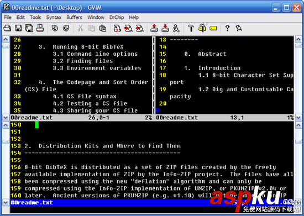Screen dimensions: 304x216
Task: Click '3.3 Environment variables' line
Action: point(97,68)
